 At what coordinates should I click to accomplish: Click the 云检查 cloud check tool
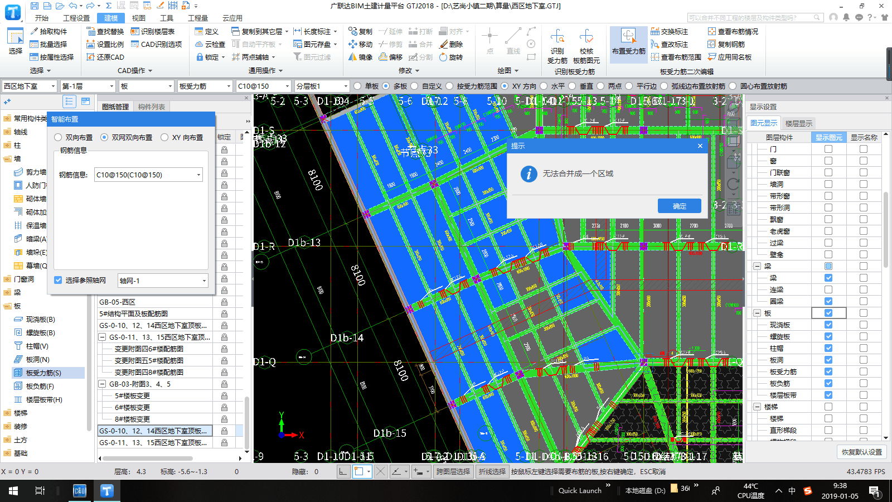[x=210, y=44]
